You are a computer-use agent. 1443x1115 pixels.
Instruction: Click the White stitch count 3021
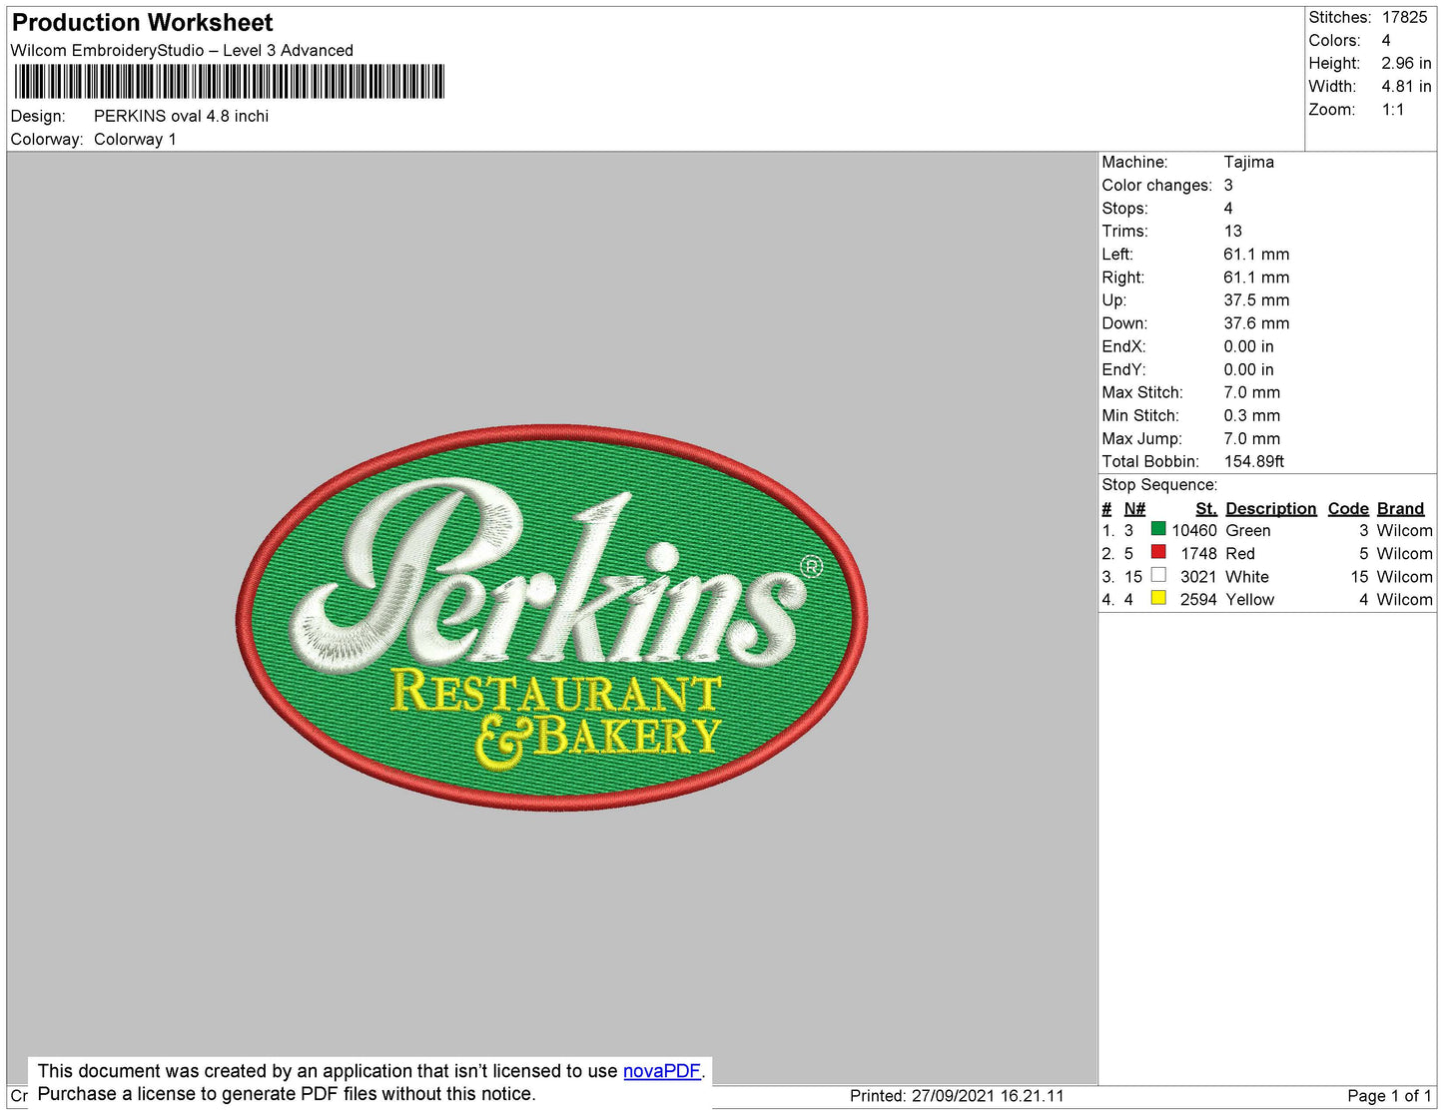pos(1198,576)
